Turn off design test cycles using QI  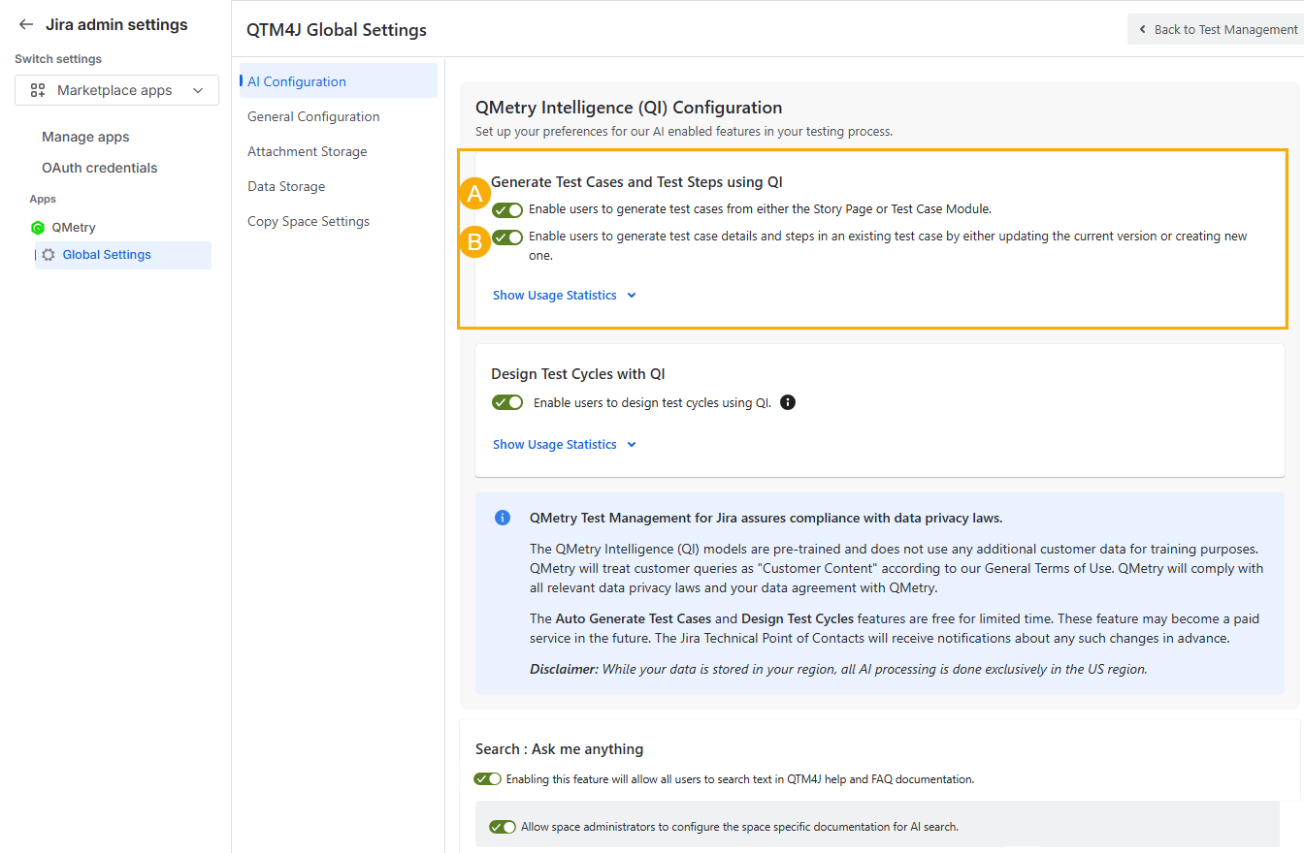pos(507,402)
